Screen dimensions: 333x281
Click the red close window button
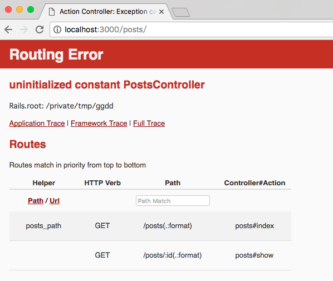(8, 9)
